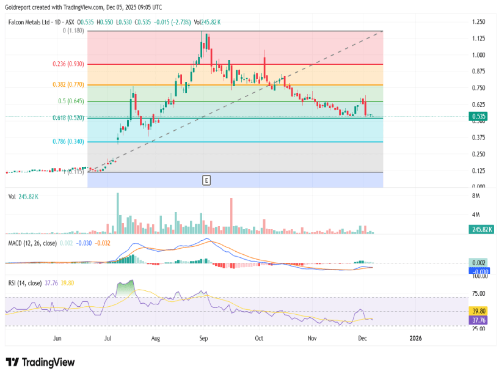
Task: Click the Sep label on time axis
Action: tap(205, 337)
